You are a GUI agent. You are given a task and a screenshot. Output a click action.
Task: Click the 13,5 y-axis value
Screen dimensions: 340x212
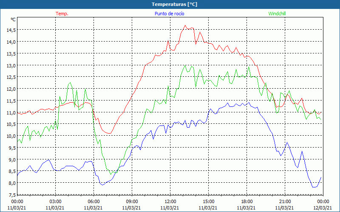click(x=11, y=54)
